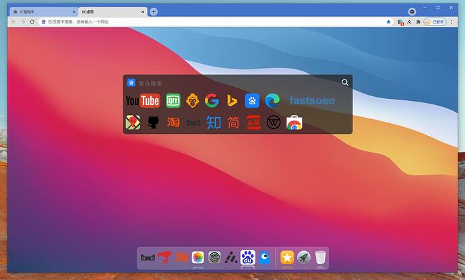Open the fastsoso search shortcut
This screenshot has height=280, width=465.
point(312,101)
